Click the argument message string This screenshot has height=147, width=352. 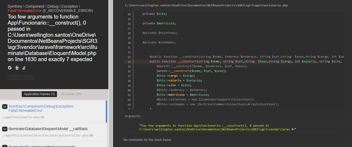coord(215,128)
